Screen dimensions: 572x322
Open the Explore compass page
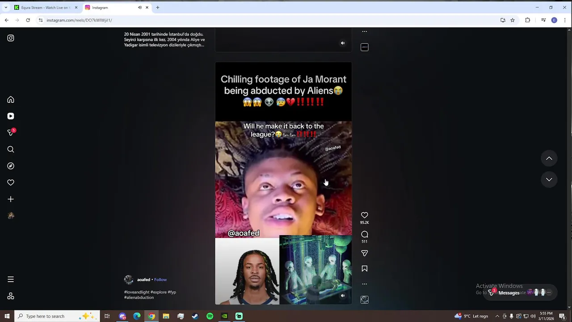coord(11,166)
